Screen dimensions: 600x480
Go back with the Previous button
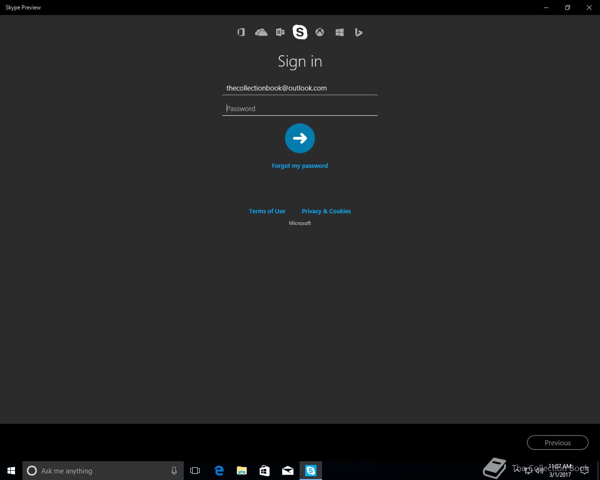pyautogui.click(x=558, y=442)
